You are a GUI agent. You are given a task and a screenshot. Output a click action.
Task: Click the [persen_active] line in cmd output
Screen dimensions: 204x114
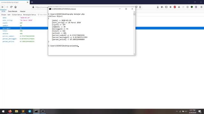pyautogui.click(x=68, y=39)
